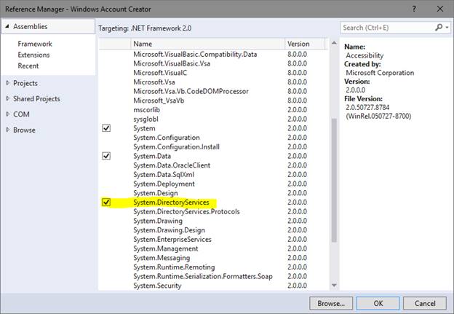
Task: Uncheck the System assembly checkbox
Action: [106, 128]
